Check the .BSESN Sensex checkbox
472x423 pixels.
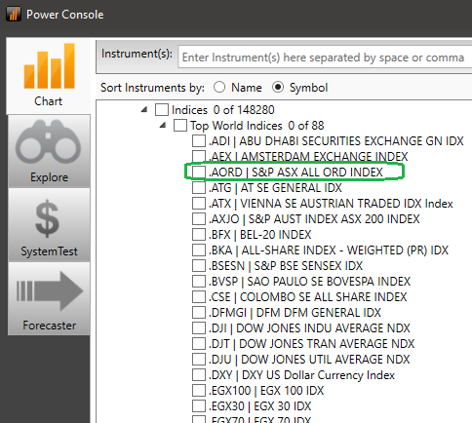[x=199, y=266]
